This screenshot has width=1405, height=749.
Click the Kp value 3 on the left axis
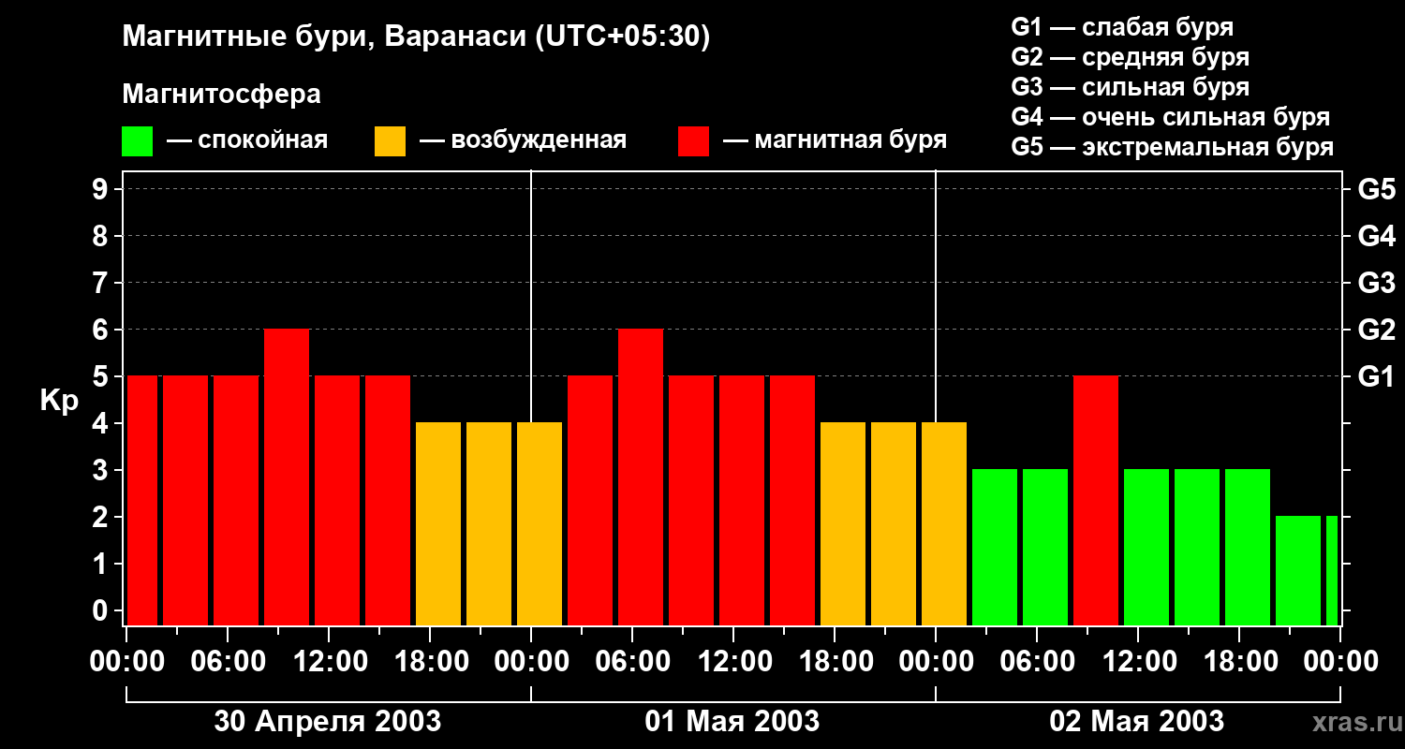(102, 470)
